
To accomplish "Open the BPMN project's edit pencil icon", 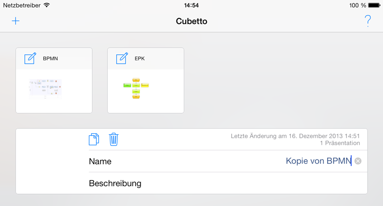I will [30, 58].
